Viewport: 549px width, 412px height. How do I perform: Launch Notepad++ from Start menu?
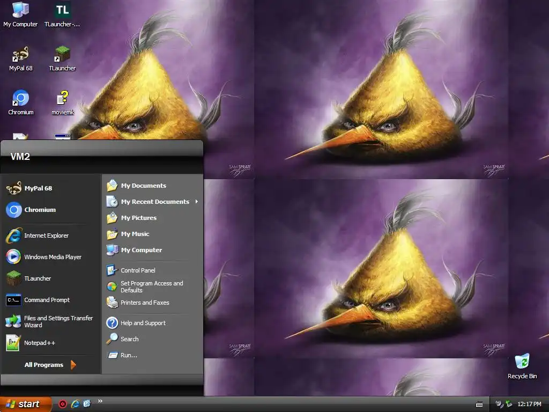[51, 343]
